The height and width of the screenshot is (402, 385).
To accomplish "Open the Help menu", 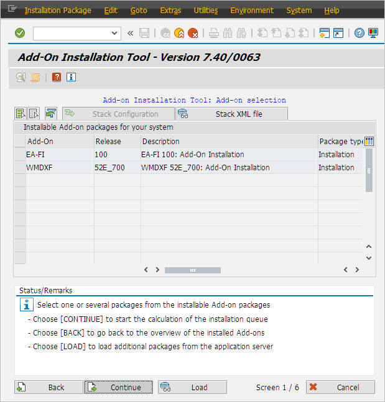I will click(x=332, y=11).
